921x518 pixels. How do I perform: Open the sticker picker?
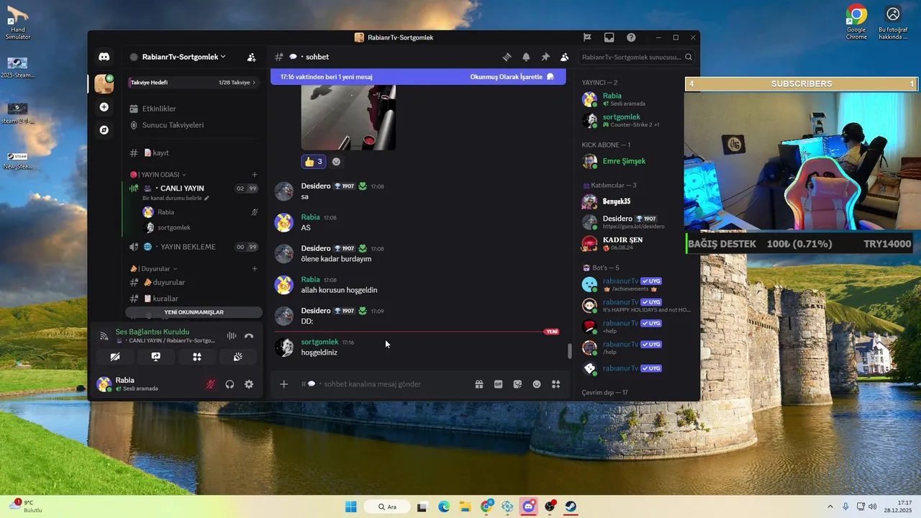click(517, 384)
